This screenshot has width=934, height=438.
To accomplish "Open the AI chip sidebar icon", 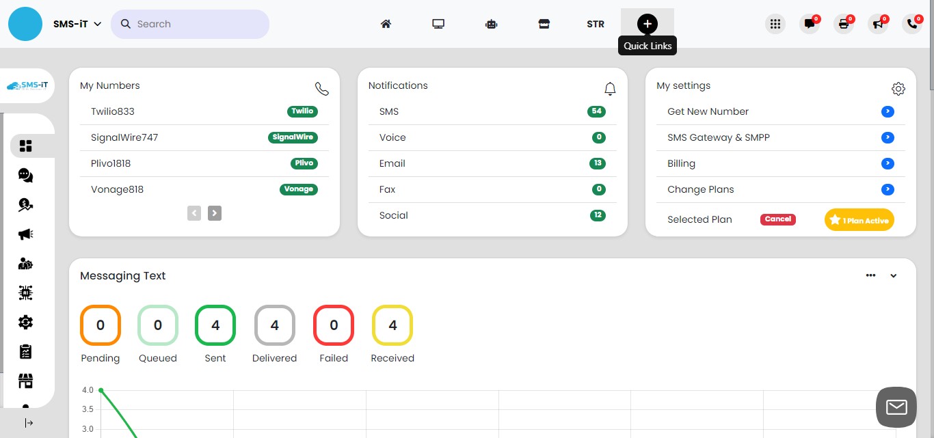I will point(26,293).
